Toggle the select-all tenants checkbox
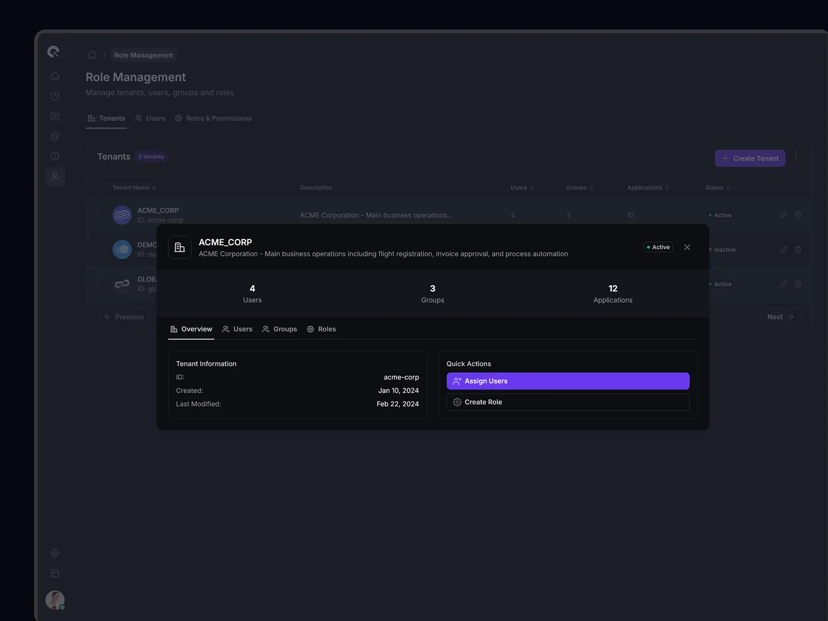828x621 pixels. coord(102,187)
